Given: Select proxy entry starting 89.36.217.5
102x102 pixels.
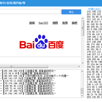Looking at the screenshot, I should click(94, 22).
